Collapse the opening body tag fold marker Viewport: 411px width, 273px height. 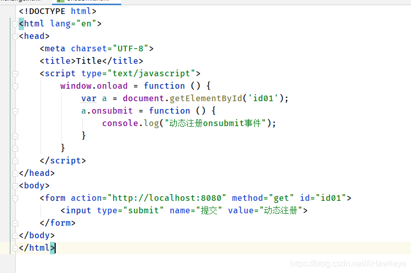coord(15,186)
